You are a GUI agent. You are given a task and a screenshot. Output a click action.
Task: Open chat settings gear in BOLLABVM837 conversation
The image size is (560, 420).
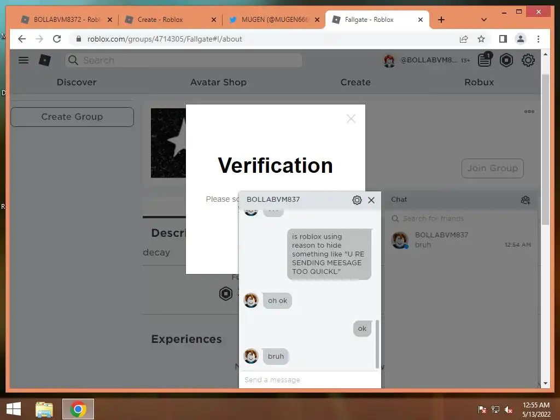357,200
